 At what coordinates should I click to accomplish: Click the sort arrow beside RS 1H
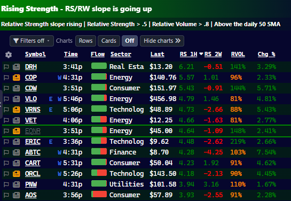201,54
